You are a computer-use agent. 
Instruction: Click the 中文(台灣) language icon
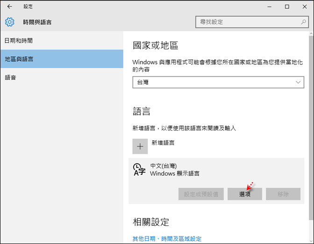point(139,170)
